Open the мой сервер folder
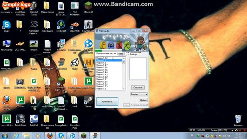The width and height of the screenshot is (247, 139). (47, 102)
